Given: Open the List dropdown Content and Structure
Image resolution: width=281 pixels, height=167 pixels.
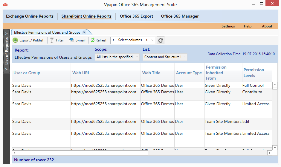Looking at the screenshot, I should pyautogui.click(x=165, y=57).
